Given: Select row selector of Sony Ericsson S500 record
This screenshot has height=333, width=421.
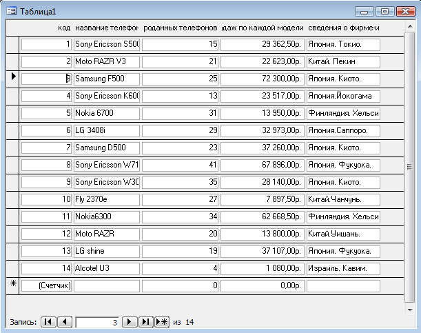Looking at the screenshot, I should pyautogui.click(x=12, y=45).
